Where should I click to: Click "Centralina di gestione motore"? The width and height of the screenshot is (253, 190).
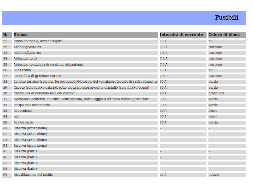click(x=37, y=76)
